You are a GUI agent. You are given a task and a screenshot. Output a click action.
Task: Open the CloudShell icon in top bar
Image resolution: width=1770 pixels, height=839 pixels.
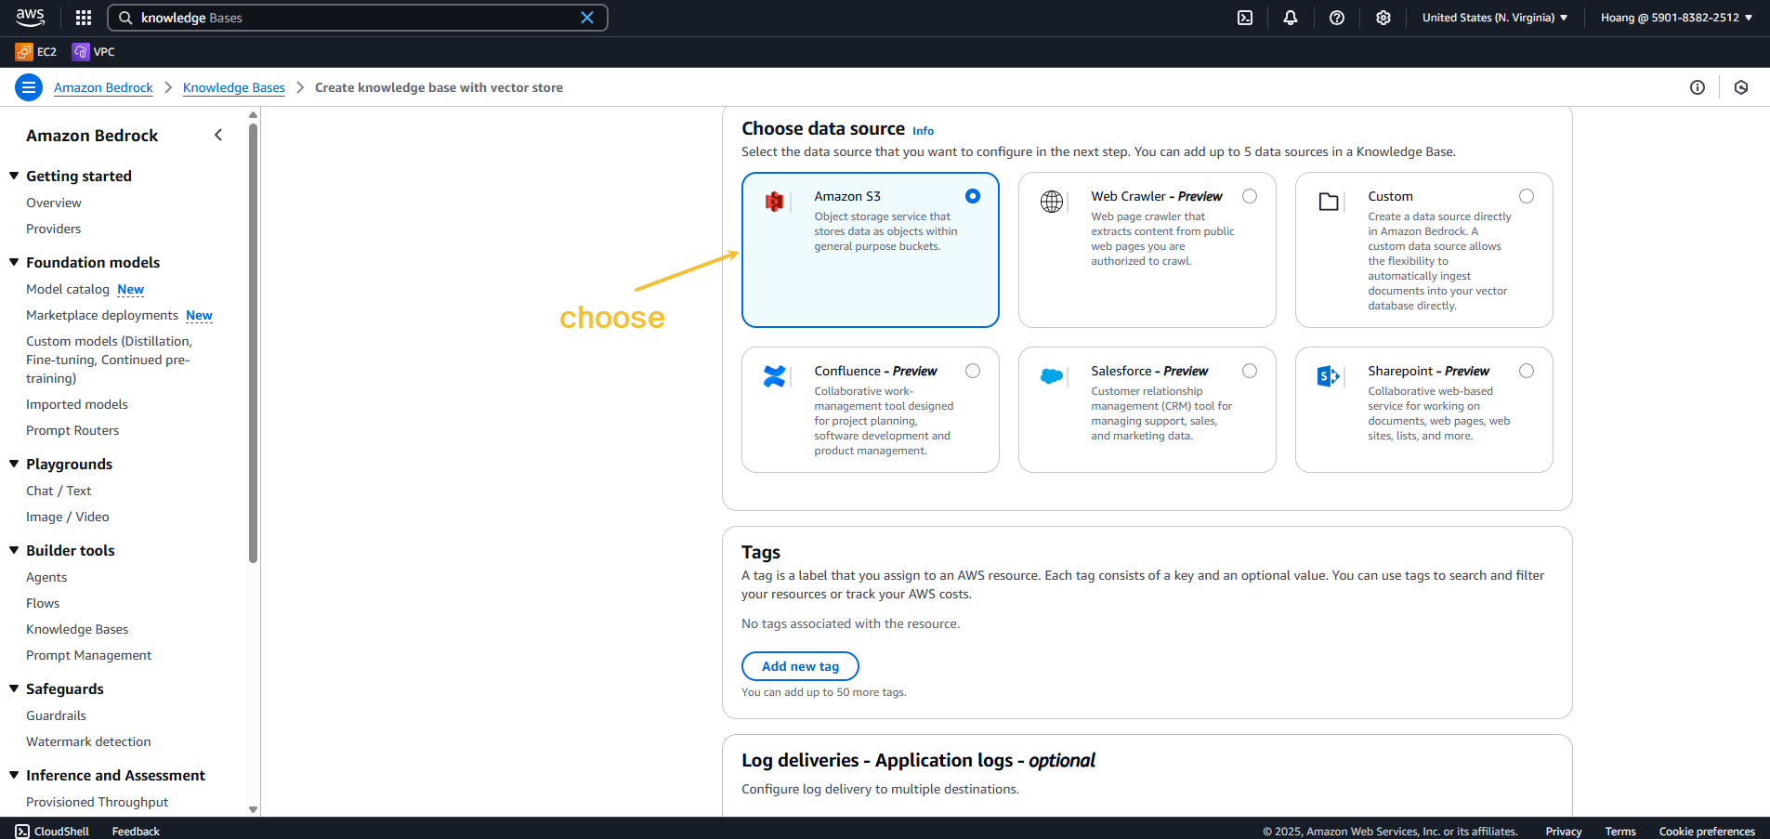[1245, 18]
